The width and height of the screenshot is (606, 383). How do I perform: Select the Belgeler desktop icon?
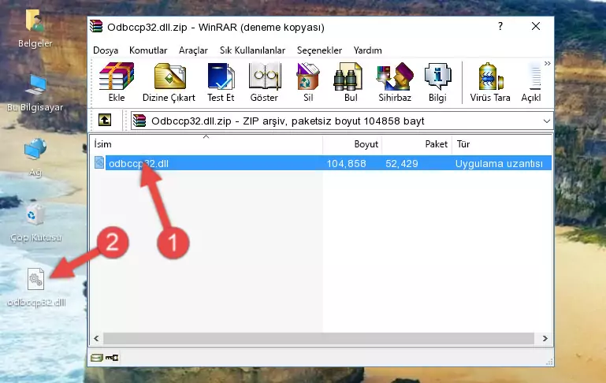pos(35,28)
